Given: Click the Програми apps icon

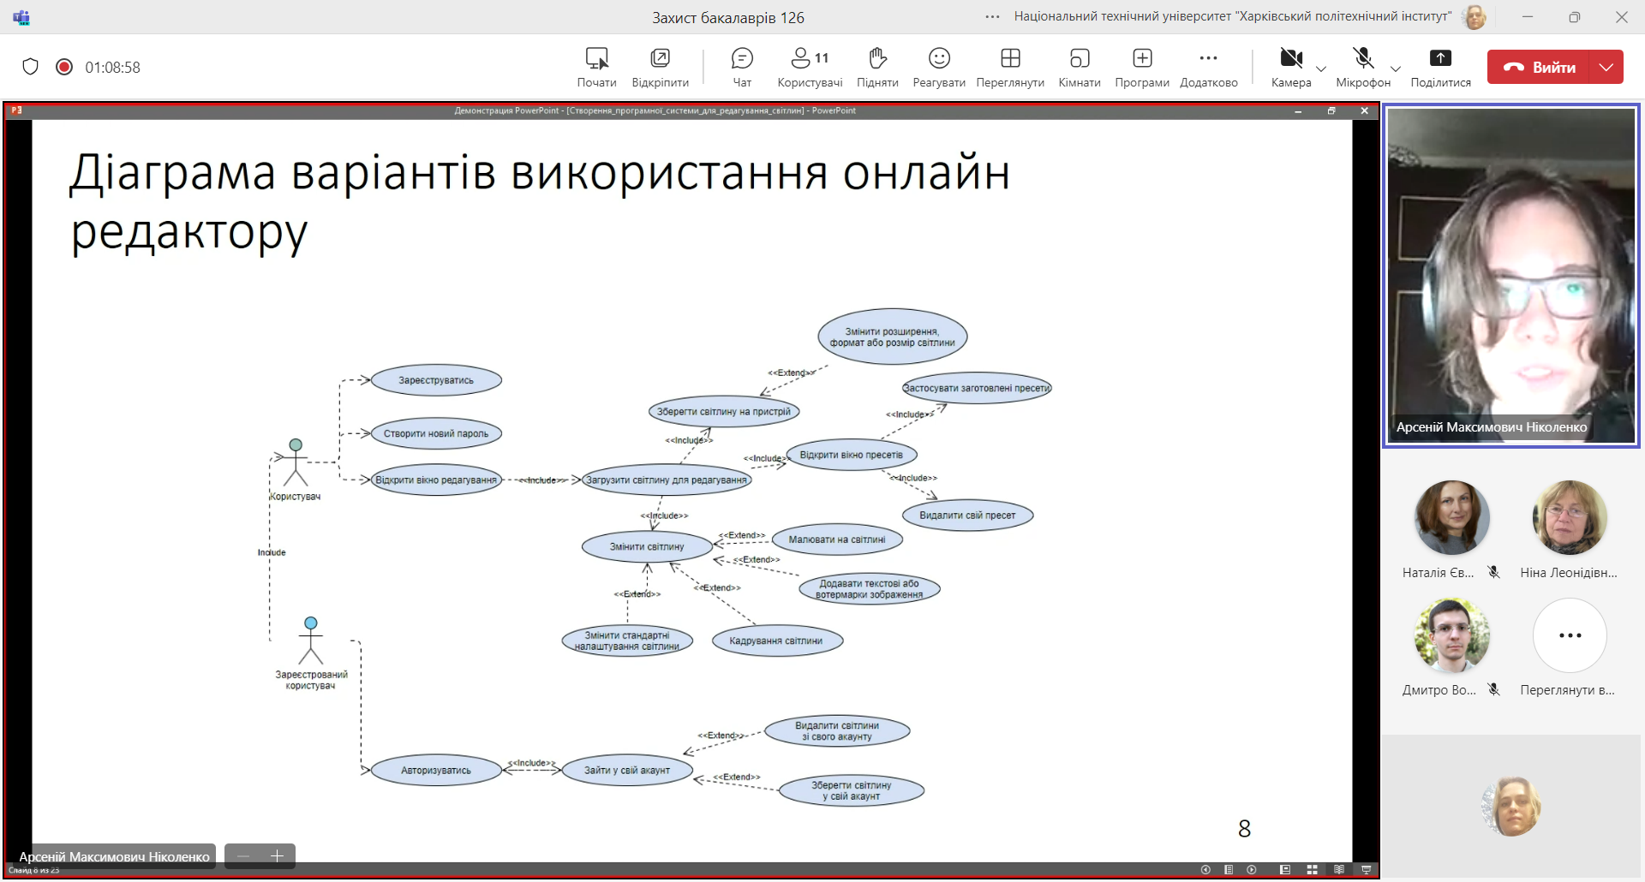Looking at the screenshot, I should click(1142, 59).
